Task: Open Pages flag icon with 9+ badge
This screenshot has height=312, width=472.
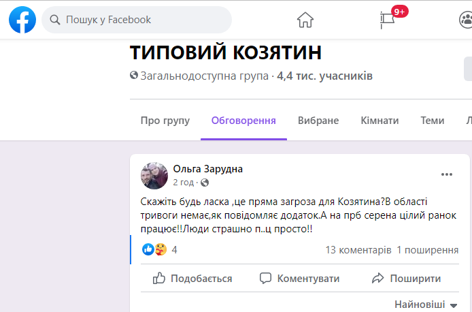Action: 388,20
